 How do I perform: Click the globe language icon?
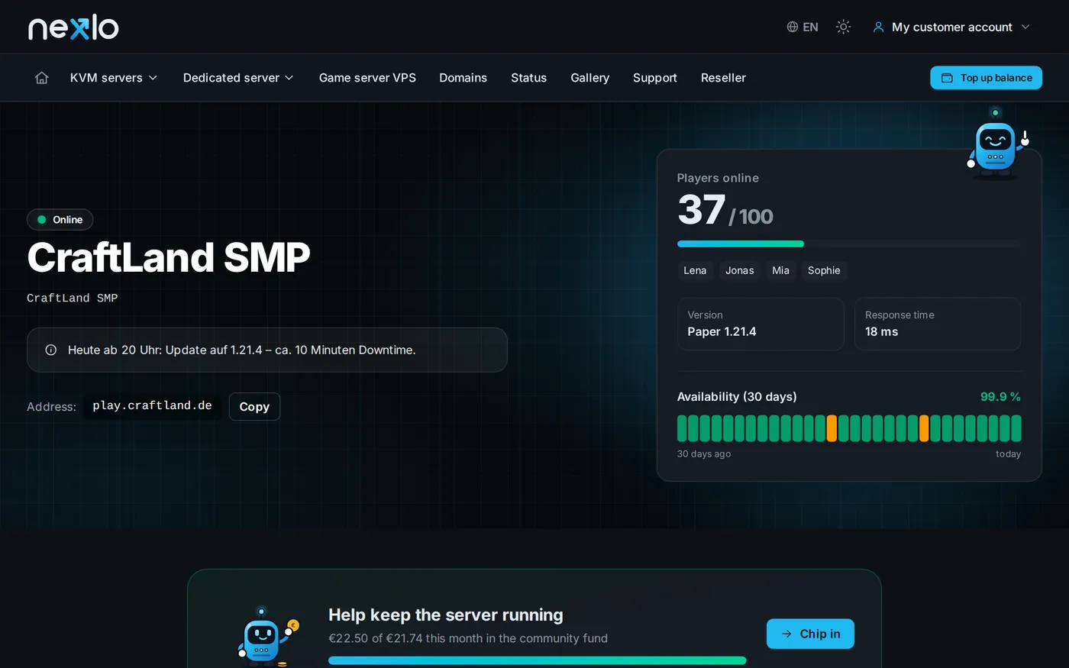[x=793, y=27]
